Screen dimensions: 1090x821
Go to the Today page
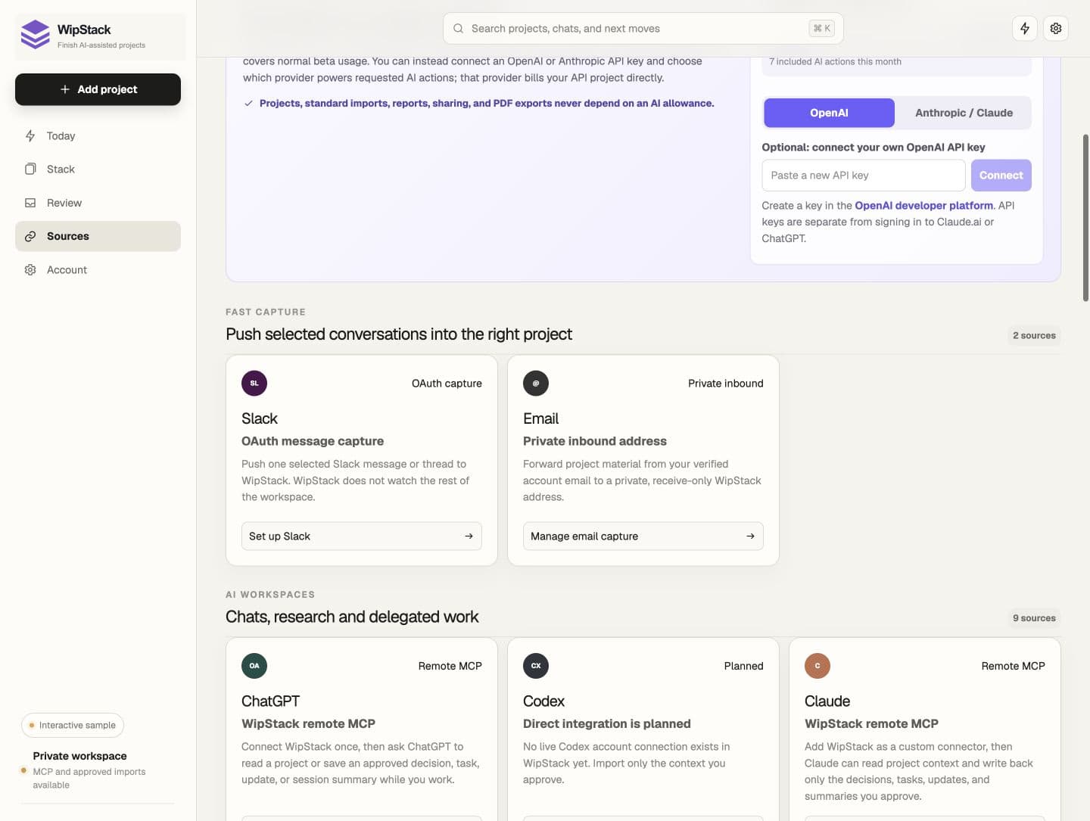[x=98, y=136]
